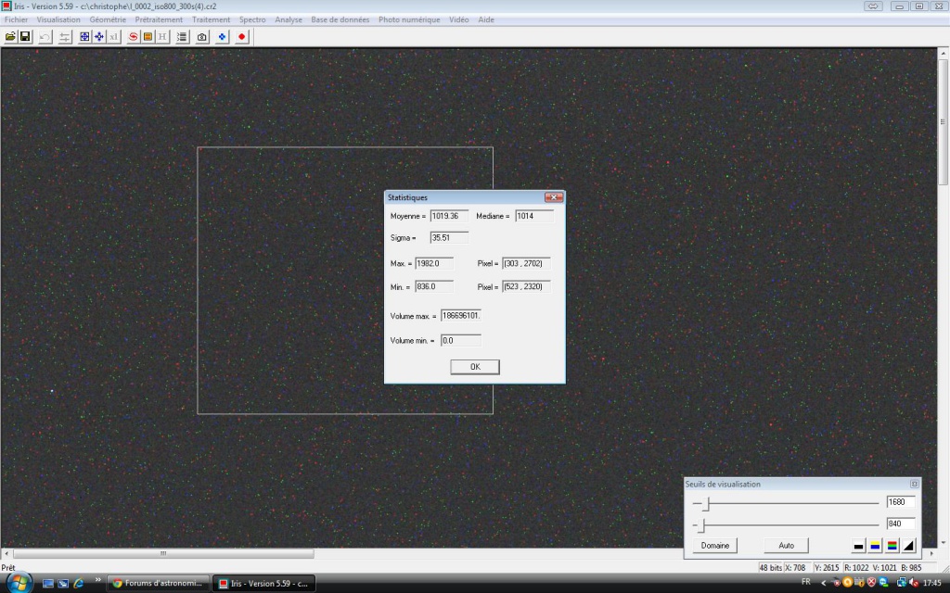Screen dimensions: 950x593
Task: Open the Analyse menu
Action: [x=289, y=20]
